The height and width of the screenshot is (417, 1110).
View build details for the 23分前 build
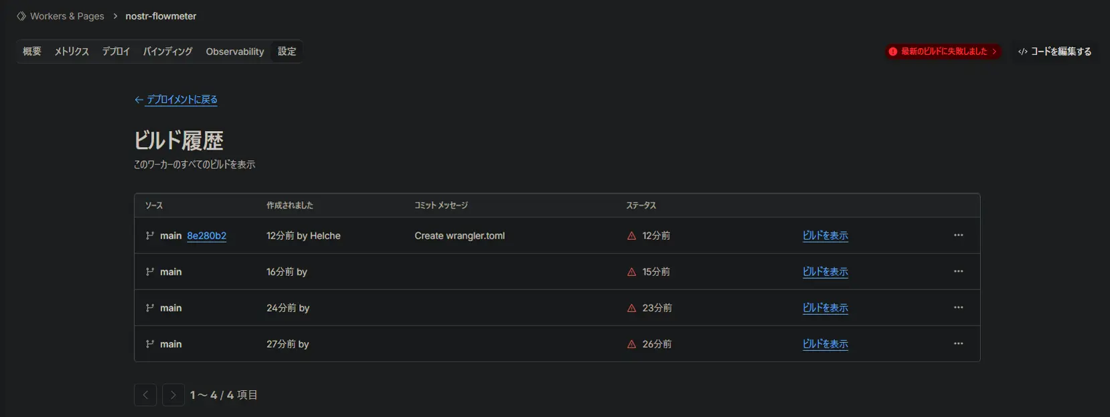coord(825,308)
